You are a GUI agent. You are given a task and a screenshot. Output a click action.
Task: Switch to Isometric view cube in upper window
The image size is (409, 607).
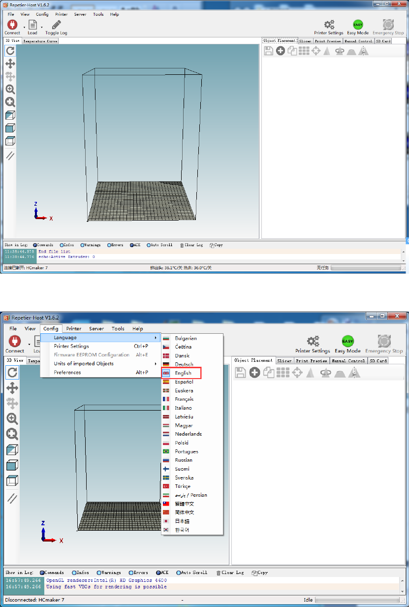click(10, 115)
